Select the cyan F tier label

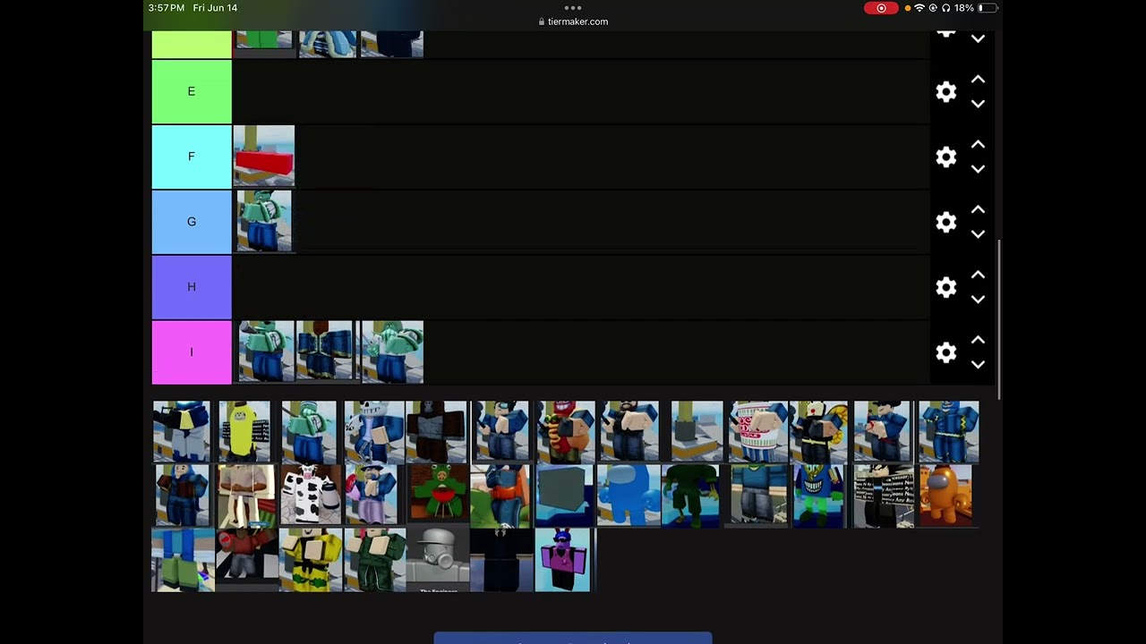coord(192,157)
